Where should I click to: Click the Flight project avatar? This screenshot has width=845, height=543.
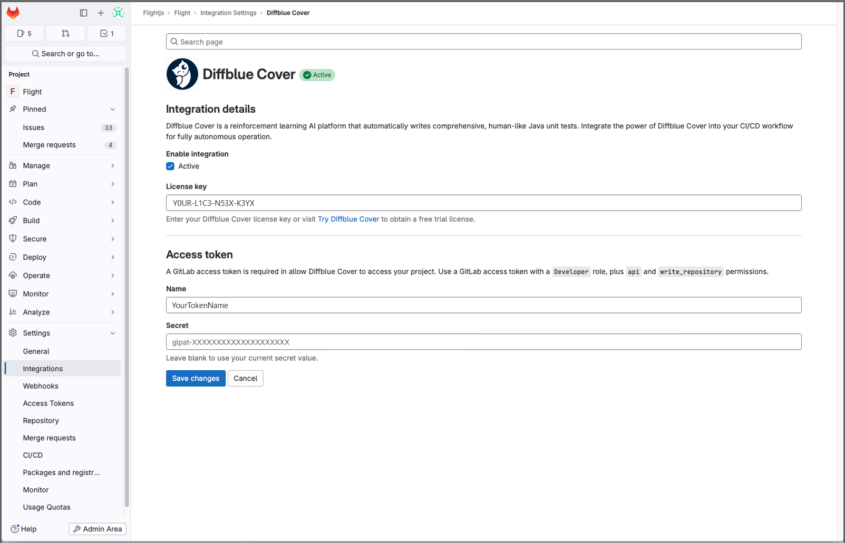tap(13, 92)
